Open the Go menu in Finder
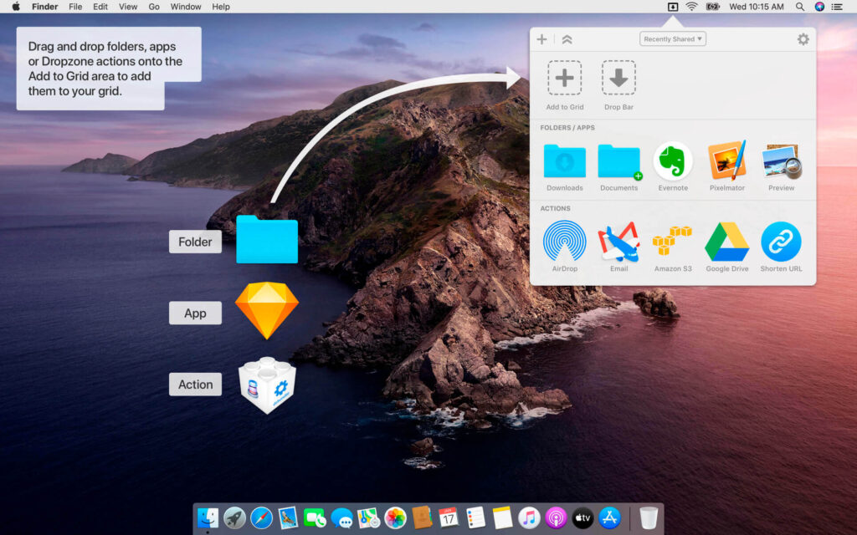Image resolution: width=857 pixels, height=535 pixels. tap(154, 7)
